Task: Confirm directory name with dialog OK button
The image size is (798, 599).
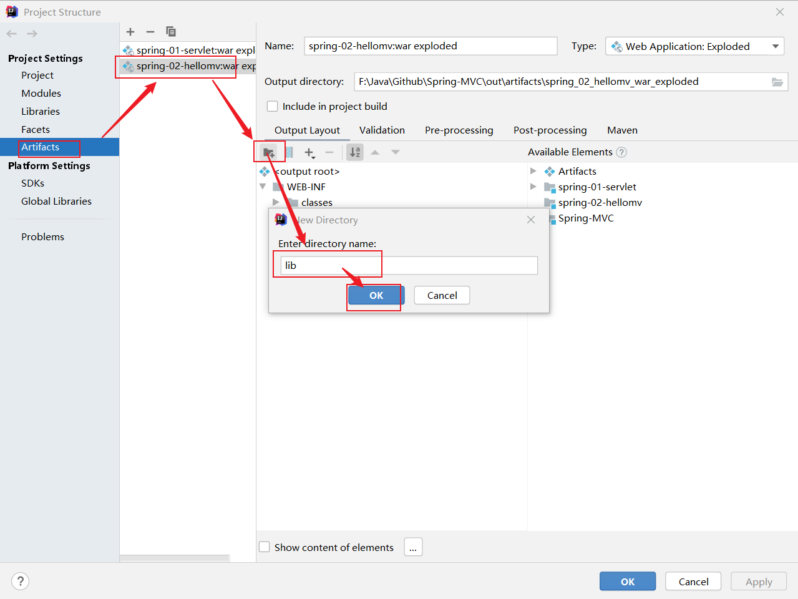Action: pyautogui.click(x=376, y=295)
